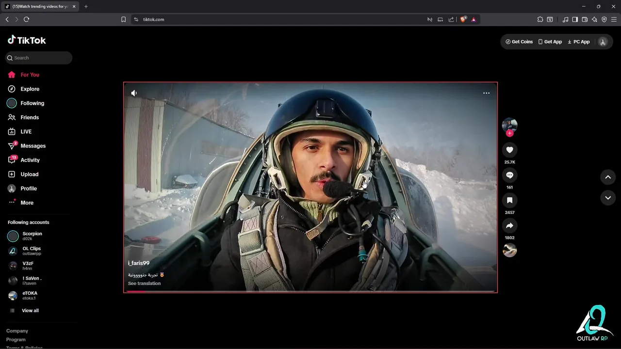Open Brave VPN shield icon

(x=604, y=19)
